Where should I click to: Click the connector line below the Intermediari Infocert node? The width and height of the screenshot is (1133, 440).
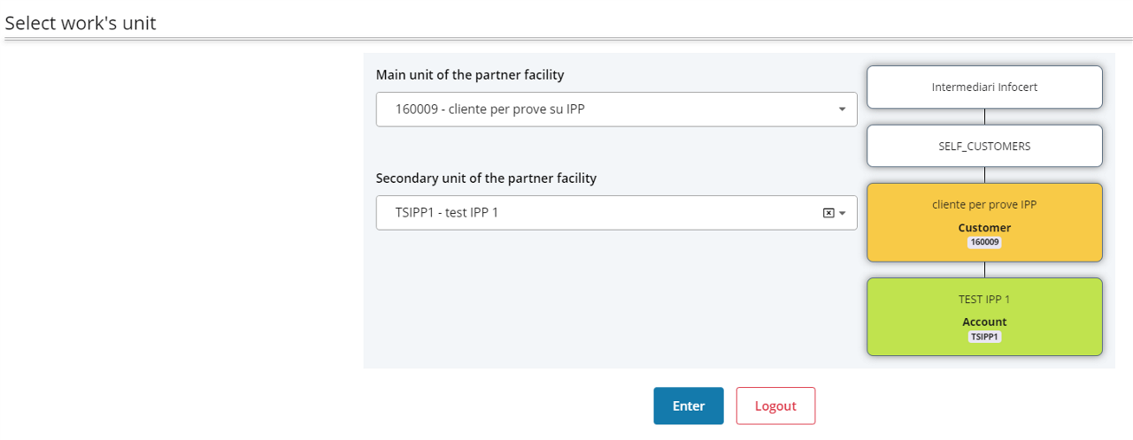pos(984,117)
